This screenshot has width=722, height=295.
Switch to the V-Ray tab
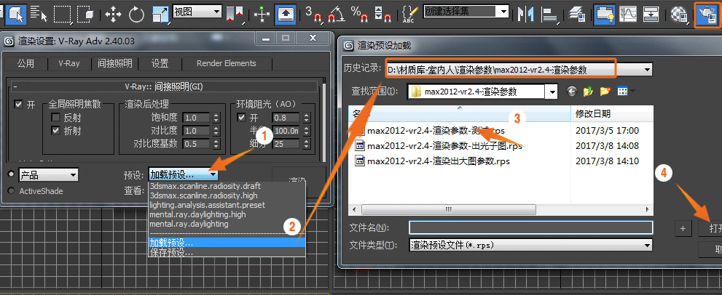[x=68, y=63]
